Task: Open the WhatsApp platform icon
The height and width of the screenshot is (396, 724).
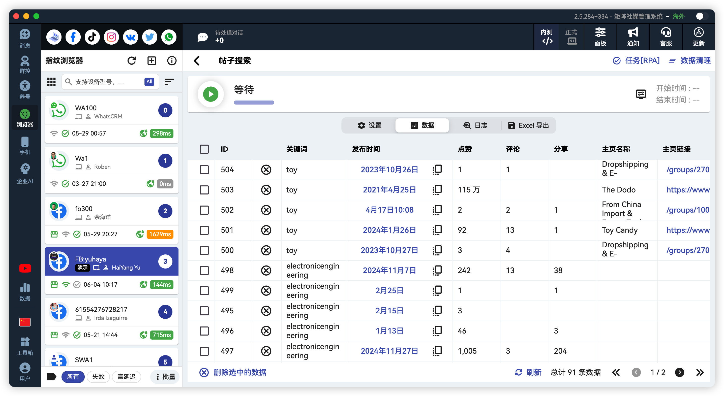Action: point(169,37)
